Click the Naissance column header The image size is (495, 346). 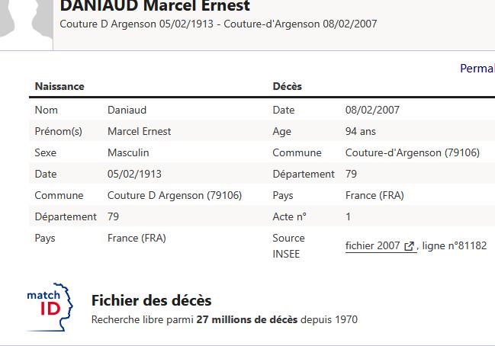click(x=59, y=86)
